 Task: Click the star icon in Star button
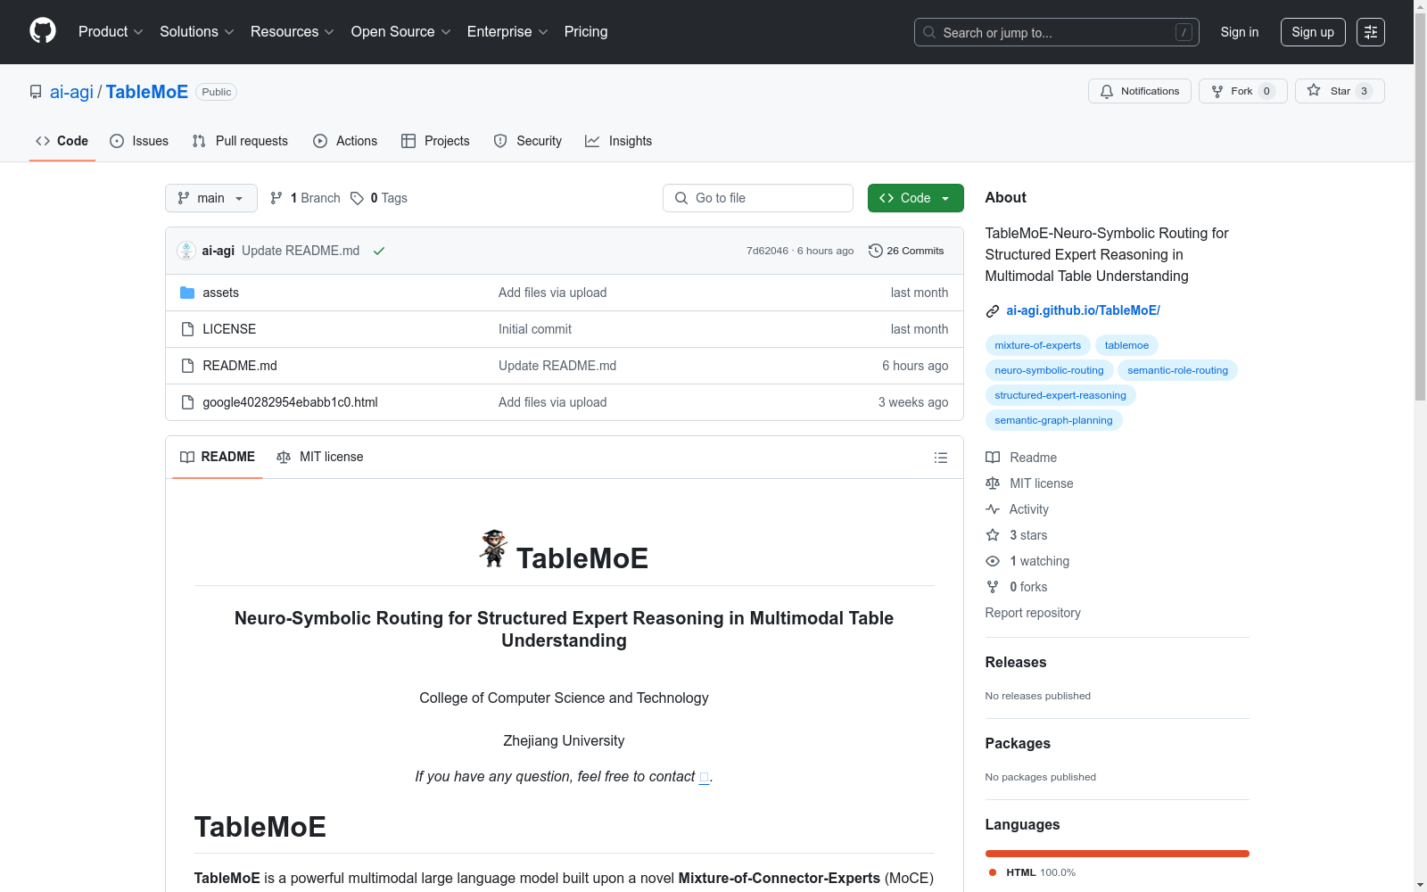click(1314, 90)
